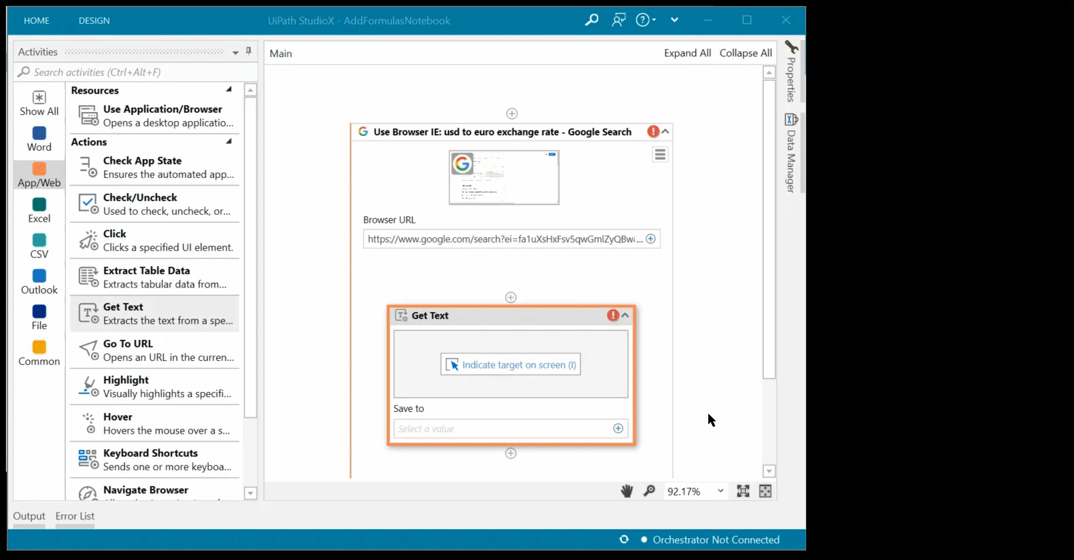Open the search magnifier in title bar
Screen dimensions: 1074x560
pos(591,20)
